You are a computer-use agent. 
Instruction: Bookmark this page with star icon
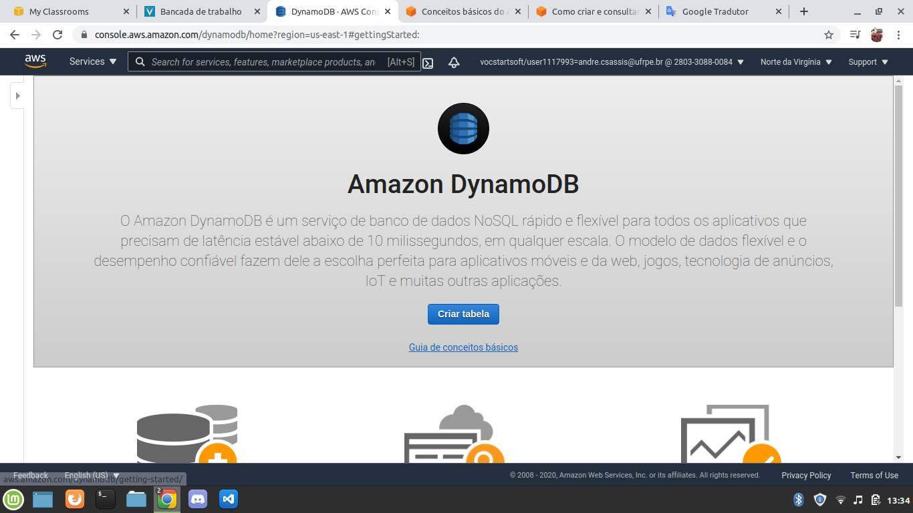coord(829,35)
